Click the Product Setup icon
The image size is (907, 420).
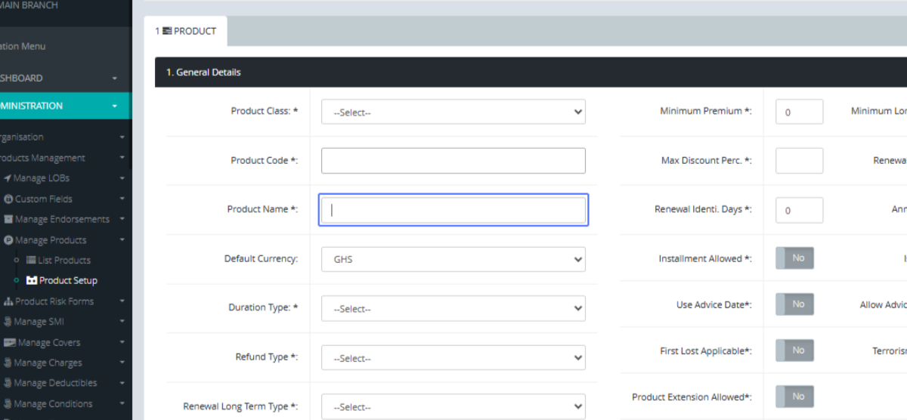31,280
